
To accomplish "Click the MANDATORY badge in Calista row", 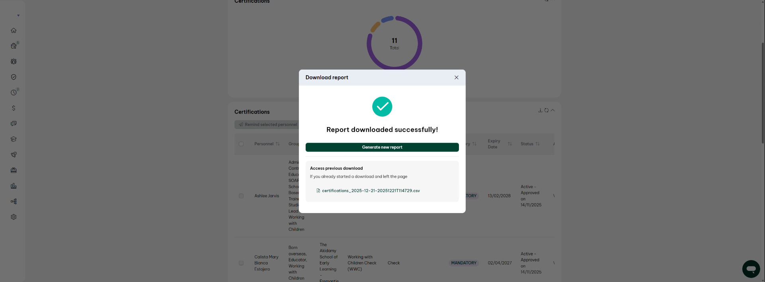I will (x=463, y=263).
